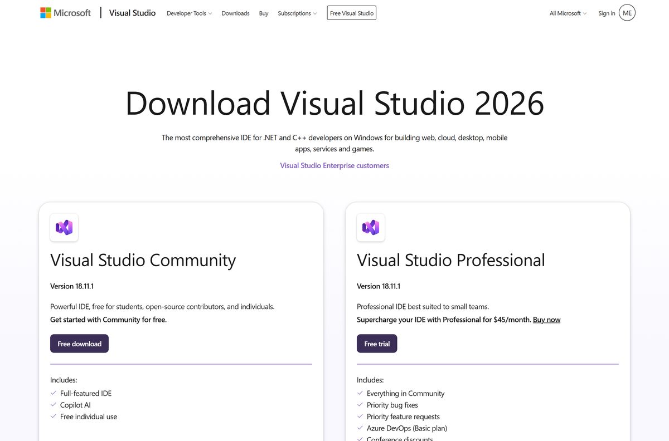Image resolution: width=669 pixels, height=441 pixels.
Task: Click the checkmark beside Free individual use
Action: click(x=54, y=416)
